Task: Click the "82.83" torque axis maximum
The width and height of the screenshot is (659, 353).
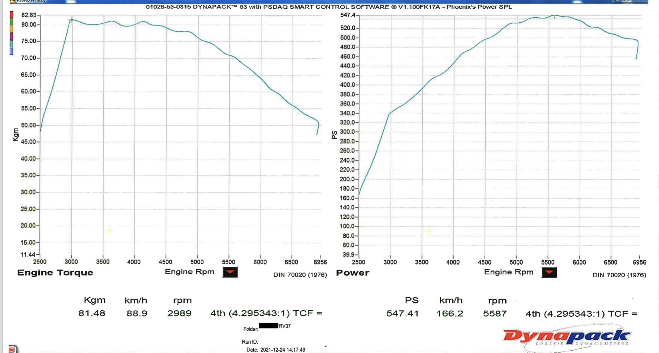Action: pyautogui.click(x=29, y=15)
